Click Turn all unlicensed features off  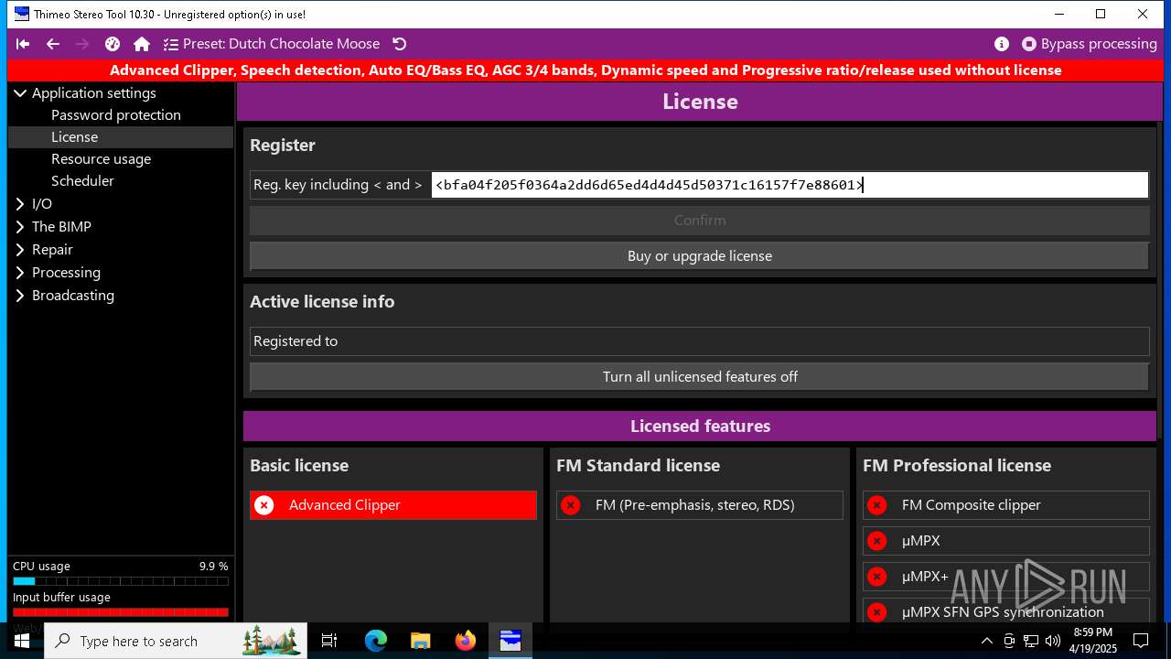[x=700, y=377]
